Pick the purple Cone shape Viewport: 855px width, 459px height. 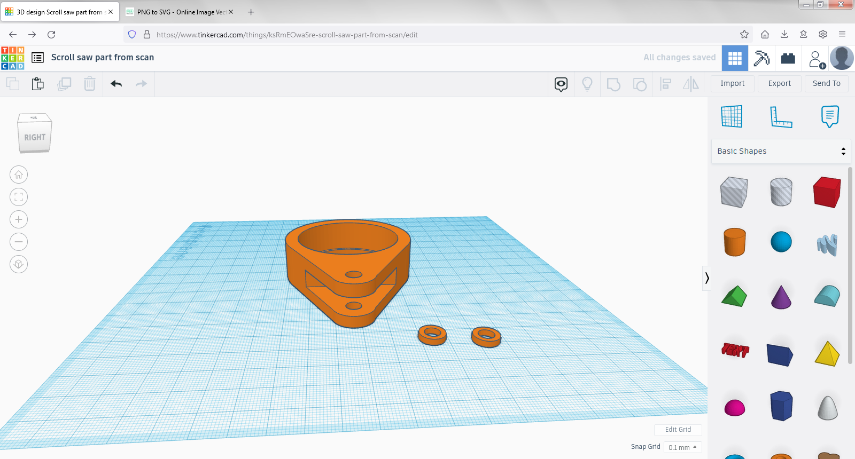click(x=781, y=297)
